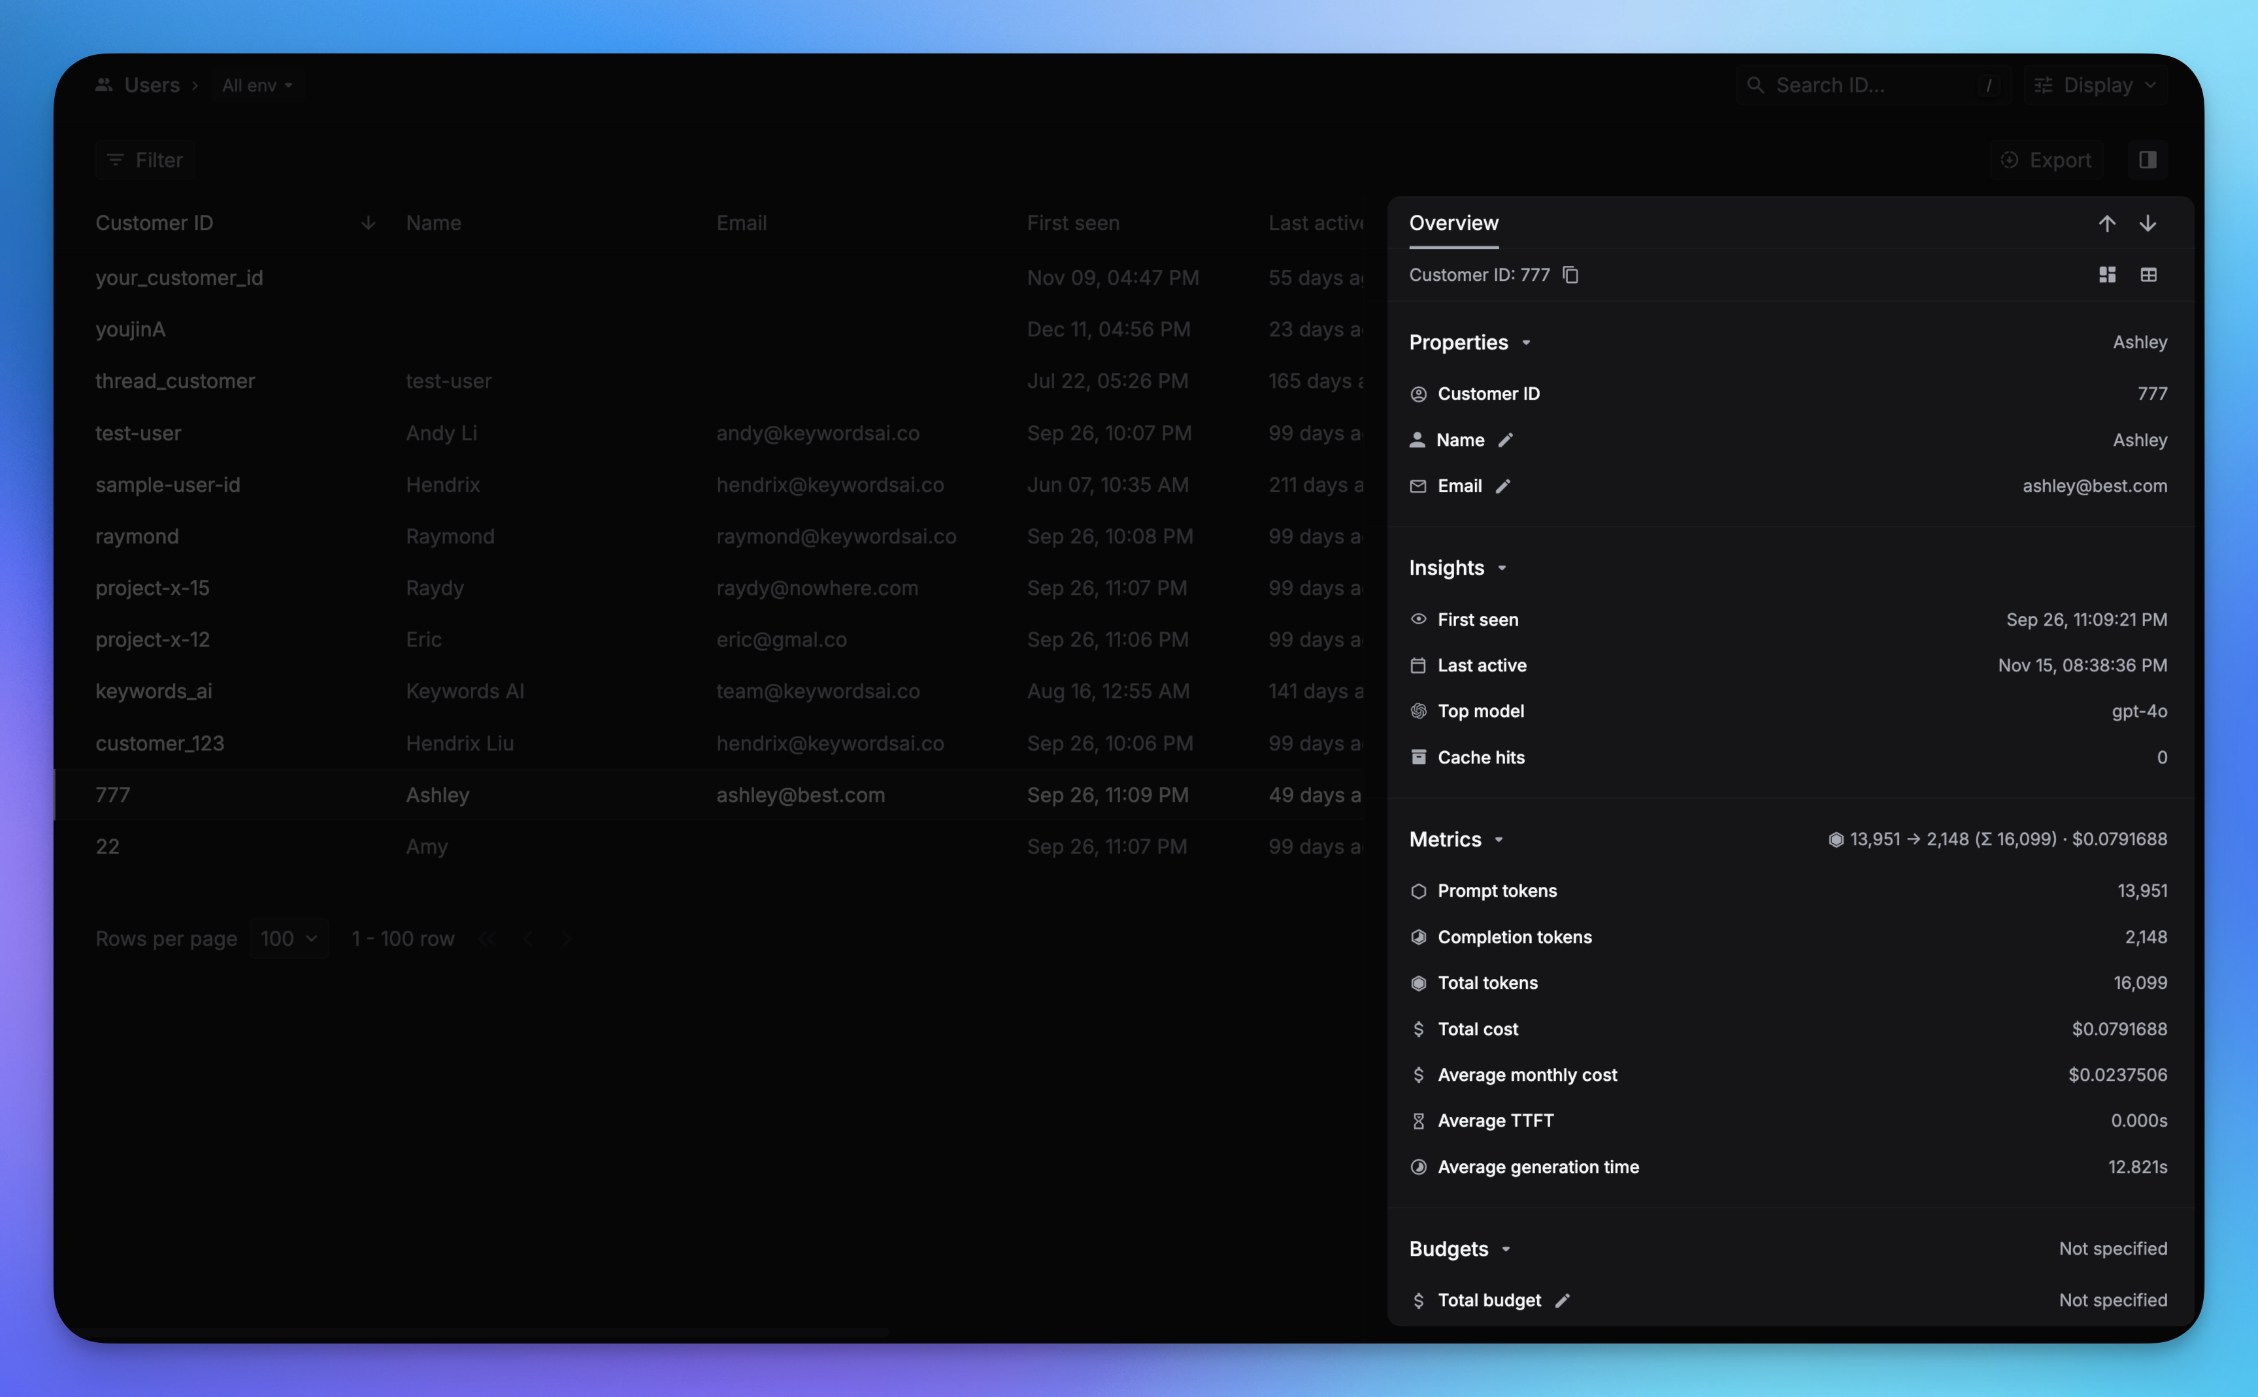Click the Customer ID property icon
Viewport: 2258px width, 1397px height.
1418,394
